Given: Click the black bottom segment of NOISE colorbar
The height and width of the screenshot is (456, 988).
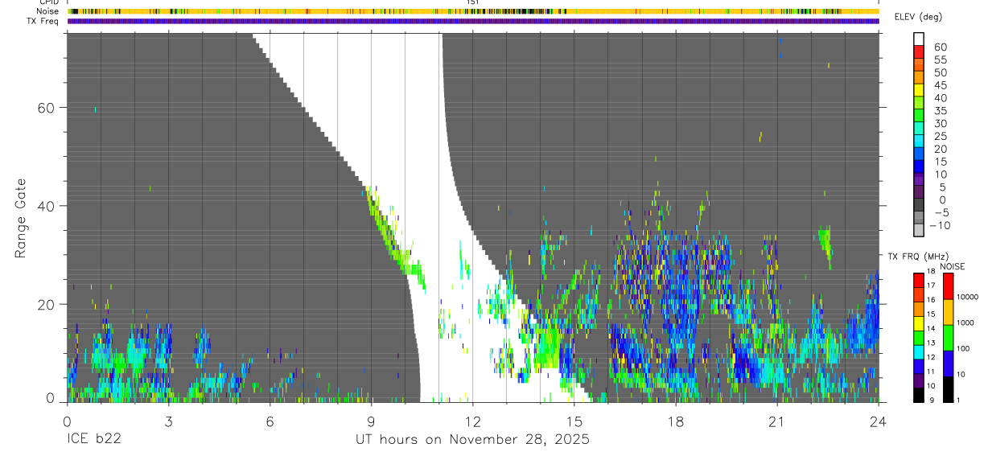Looking at the screenshot, I should (949, 389).
